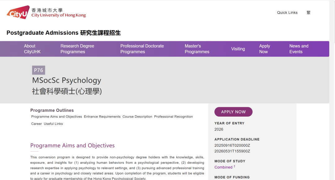Open Apply Now navigation item
Screen dimensions: 335x180
pyautogui.click(x=265, y=49)
